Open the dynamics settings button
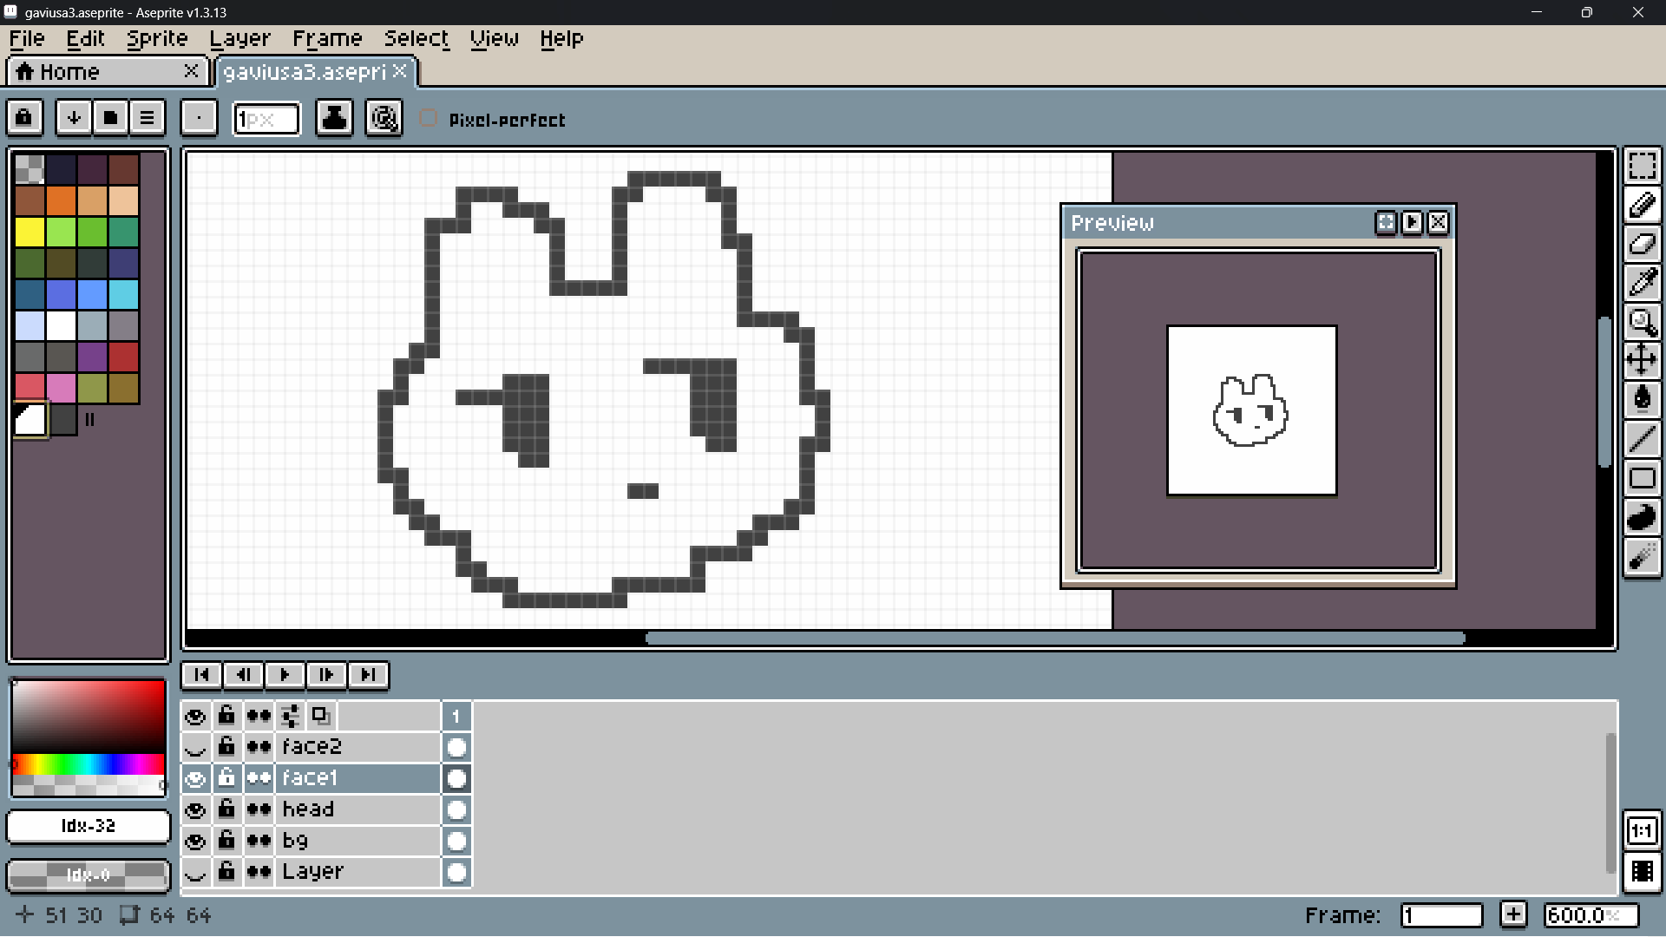Screen dimensions: 1666x937 (384, 118)
